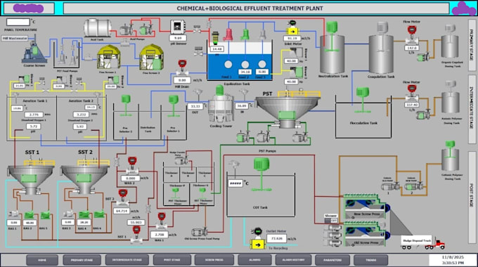Select the yellow Inlet Meter arrow icon
This screenshot has height=267, width=478.
292,31
